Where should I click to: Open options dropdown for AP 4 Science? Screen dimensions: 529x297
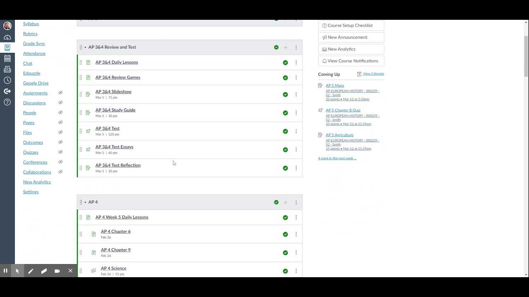point(296,271)
